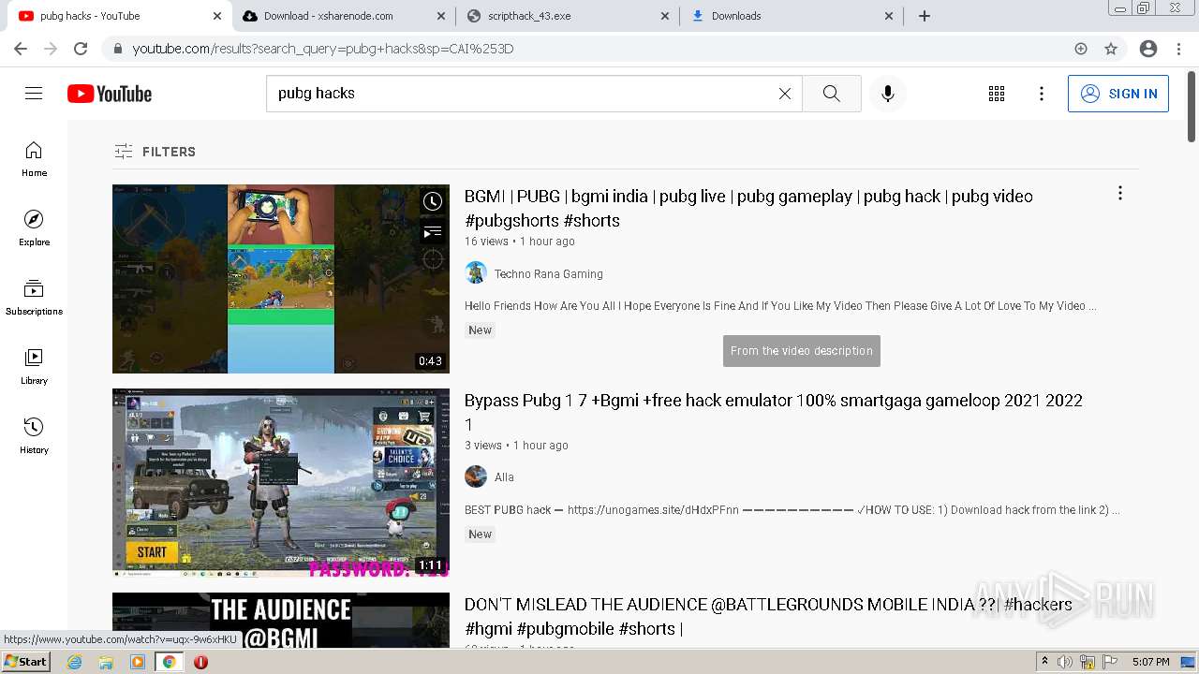The width and height of the screenshot is (1199, 674).
Task: Click the install/add icon in the address bar
Action: [1081, 49]
